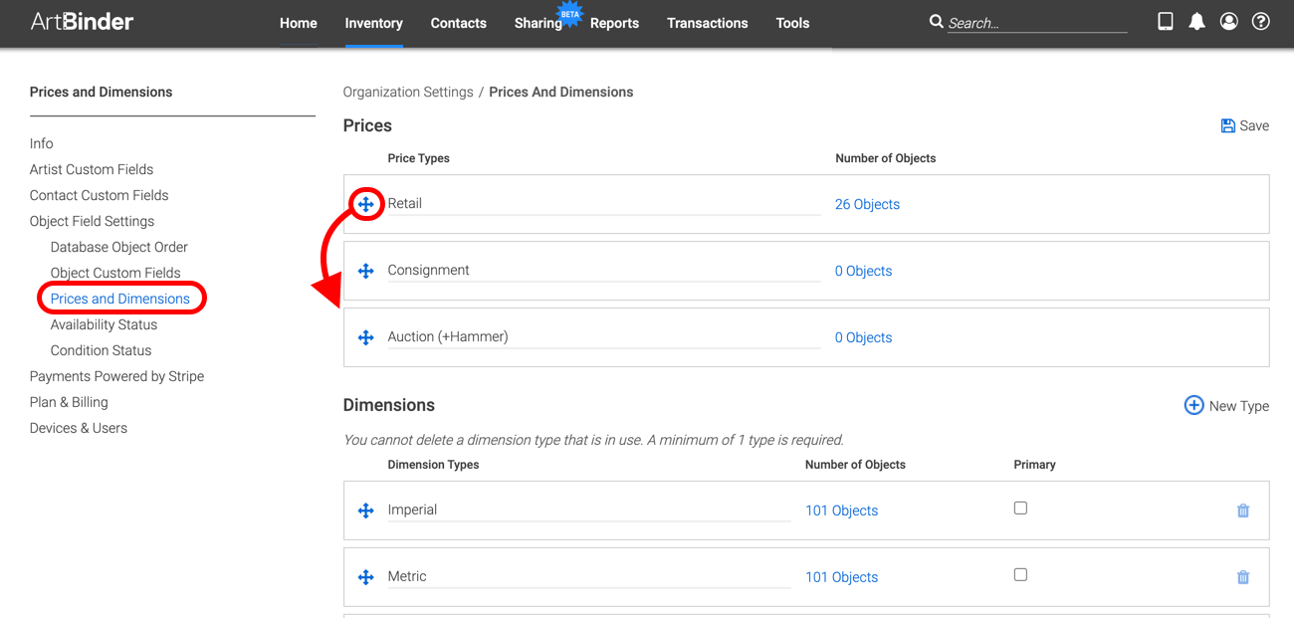Screen dimensions: 1294x618
Task: Open the tablet device icon in header
Action: (1166, 22)
